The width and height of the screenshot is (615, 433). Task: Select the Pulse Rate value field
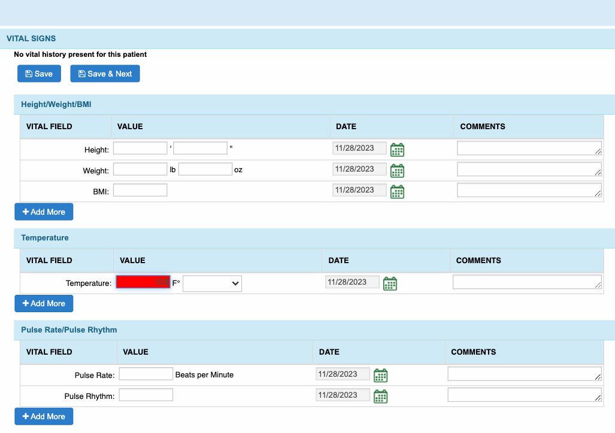[146, 374]
